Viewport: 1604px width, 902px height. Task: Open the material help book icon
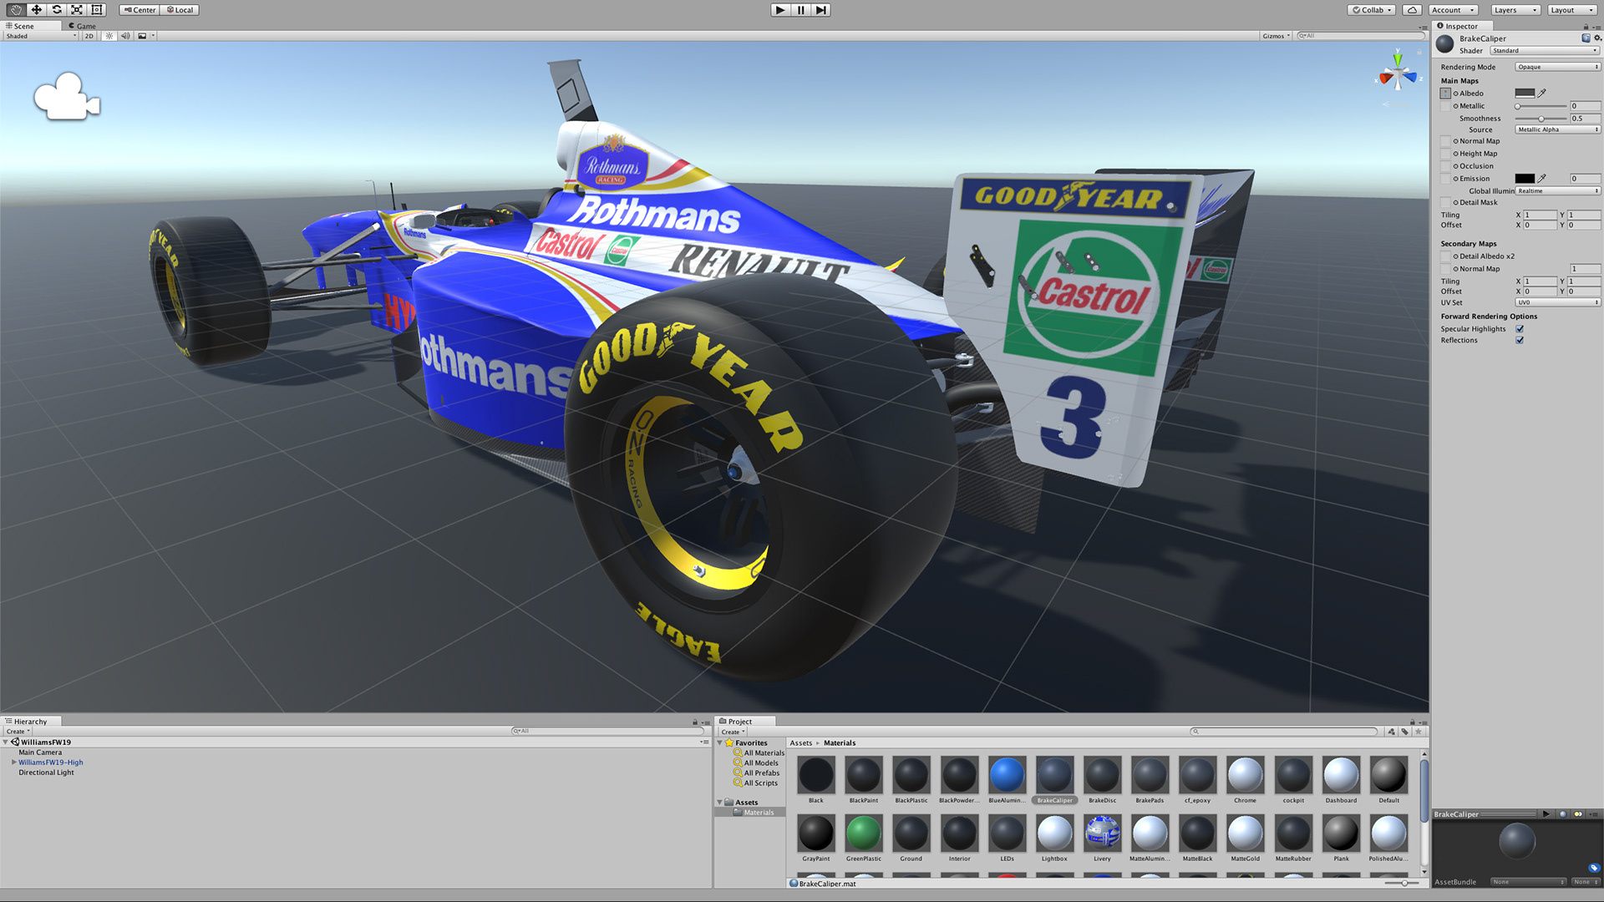pos(1586,38)
